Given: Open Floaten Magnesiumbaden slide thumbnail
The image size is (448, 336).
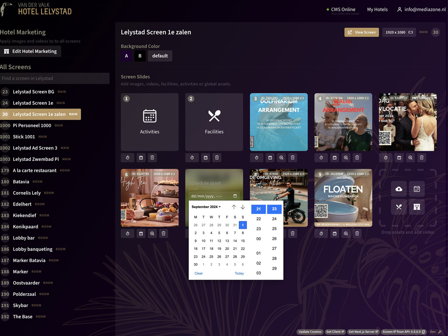Looking at the screenshot, I should [343, 198].
